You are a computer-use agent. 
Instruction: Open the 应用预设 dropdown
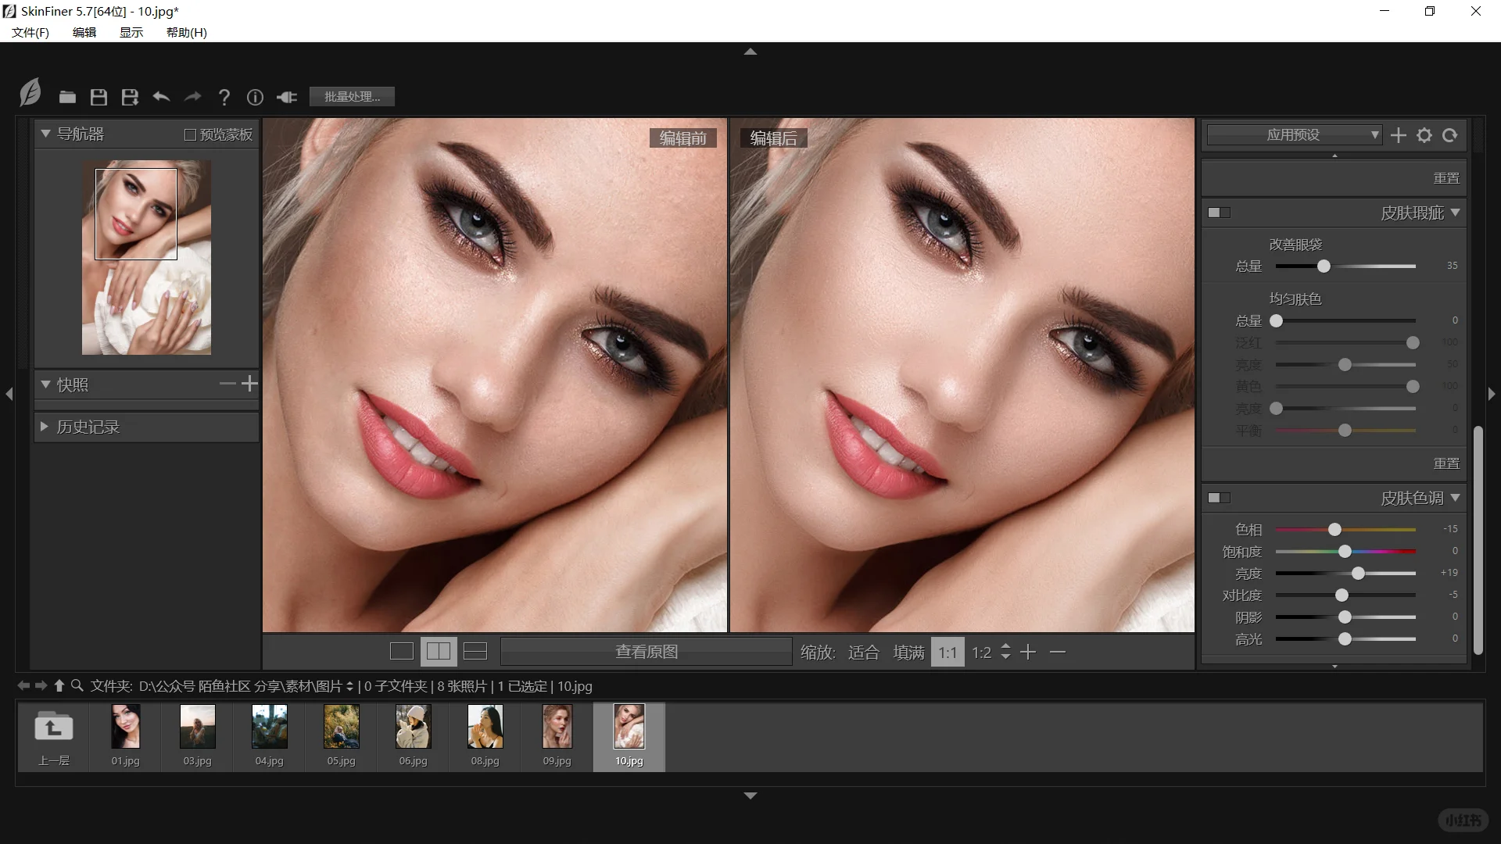pyautogui.click(x=1294, y=135)
